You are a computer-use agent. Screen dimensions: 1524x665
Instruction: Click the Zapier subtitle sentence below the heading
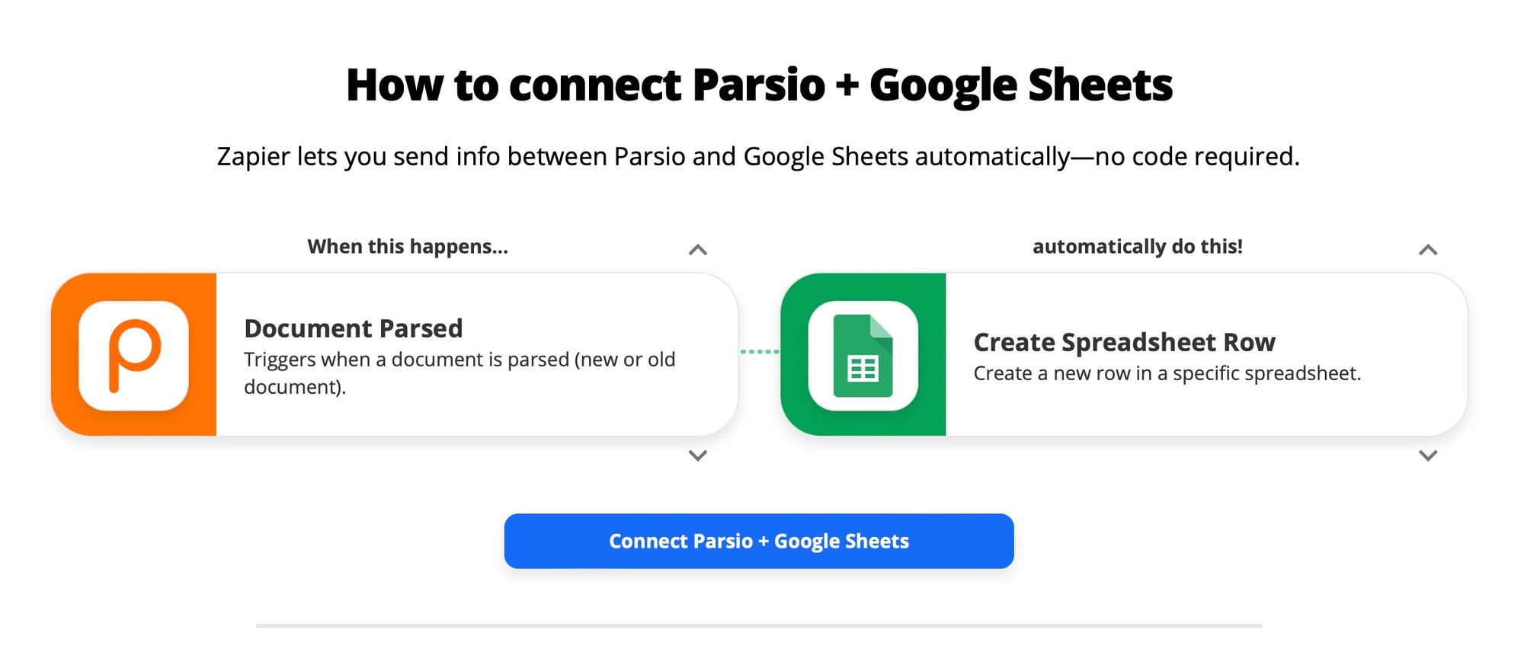758,156
